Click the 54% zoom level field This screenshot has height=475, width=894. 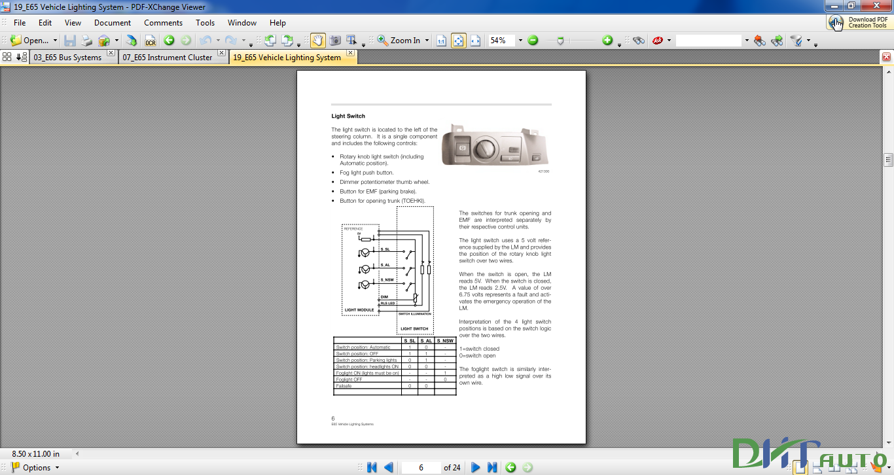pyautogui.click(x=501, y=41)
